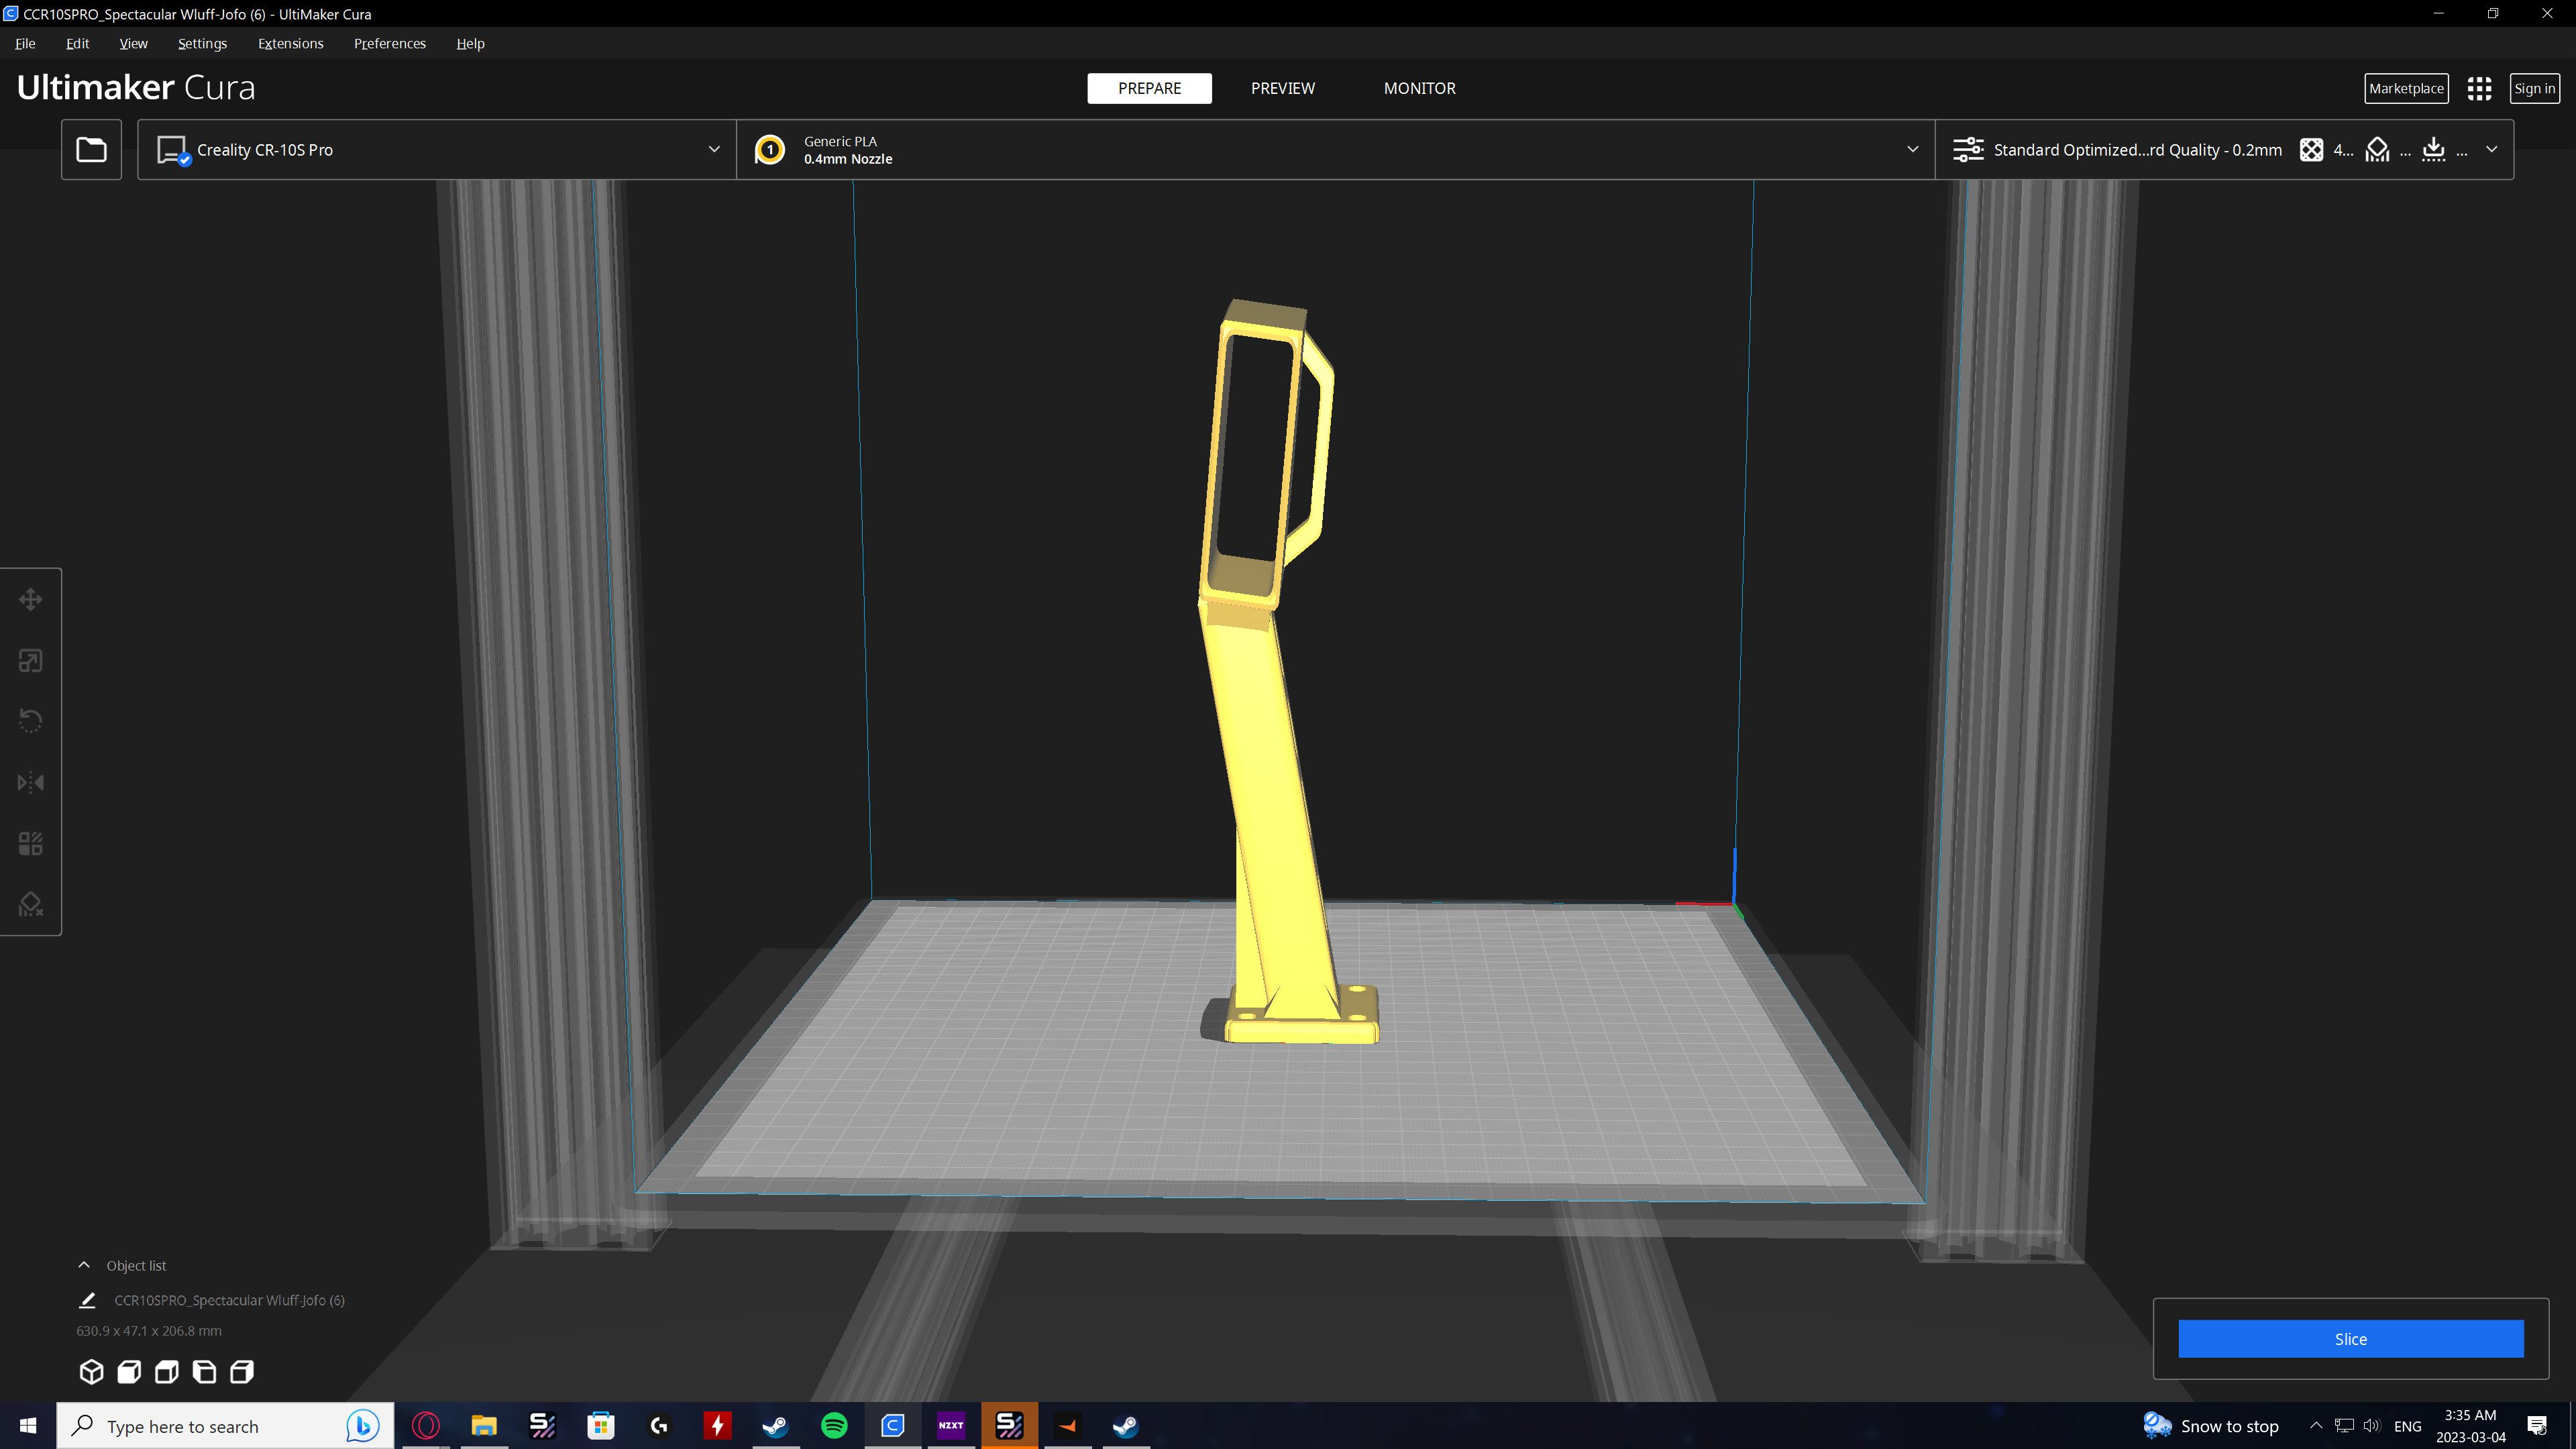Open the Help menu

(470, 44)
